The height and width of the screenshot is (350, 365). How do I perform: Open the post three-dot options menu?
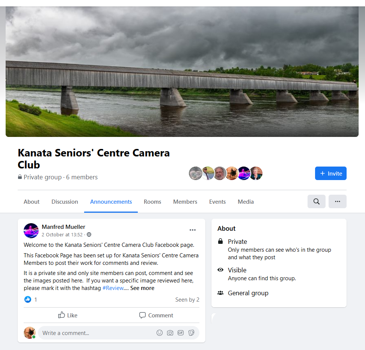click(x=193, y=230)
